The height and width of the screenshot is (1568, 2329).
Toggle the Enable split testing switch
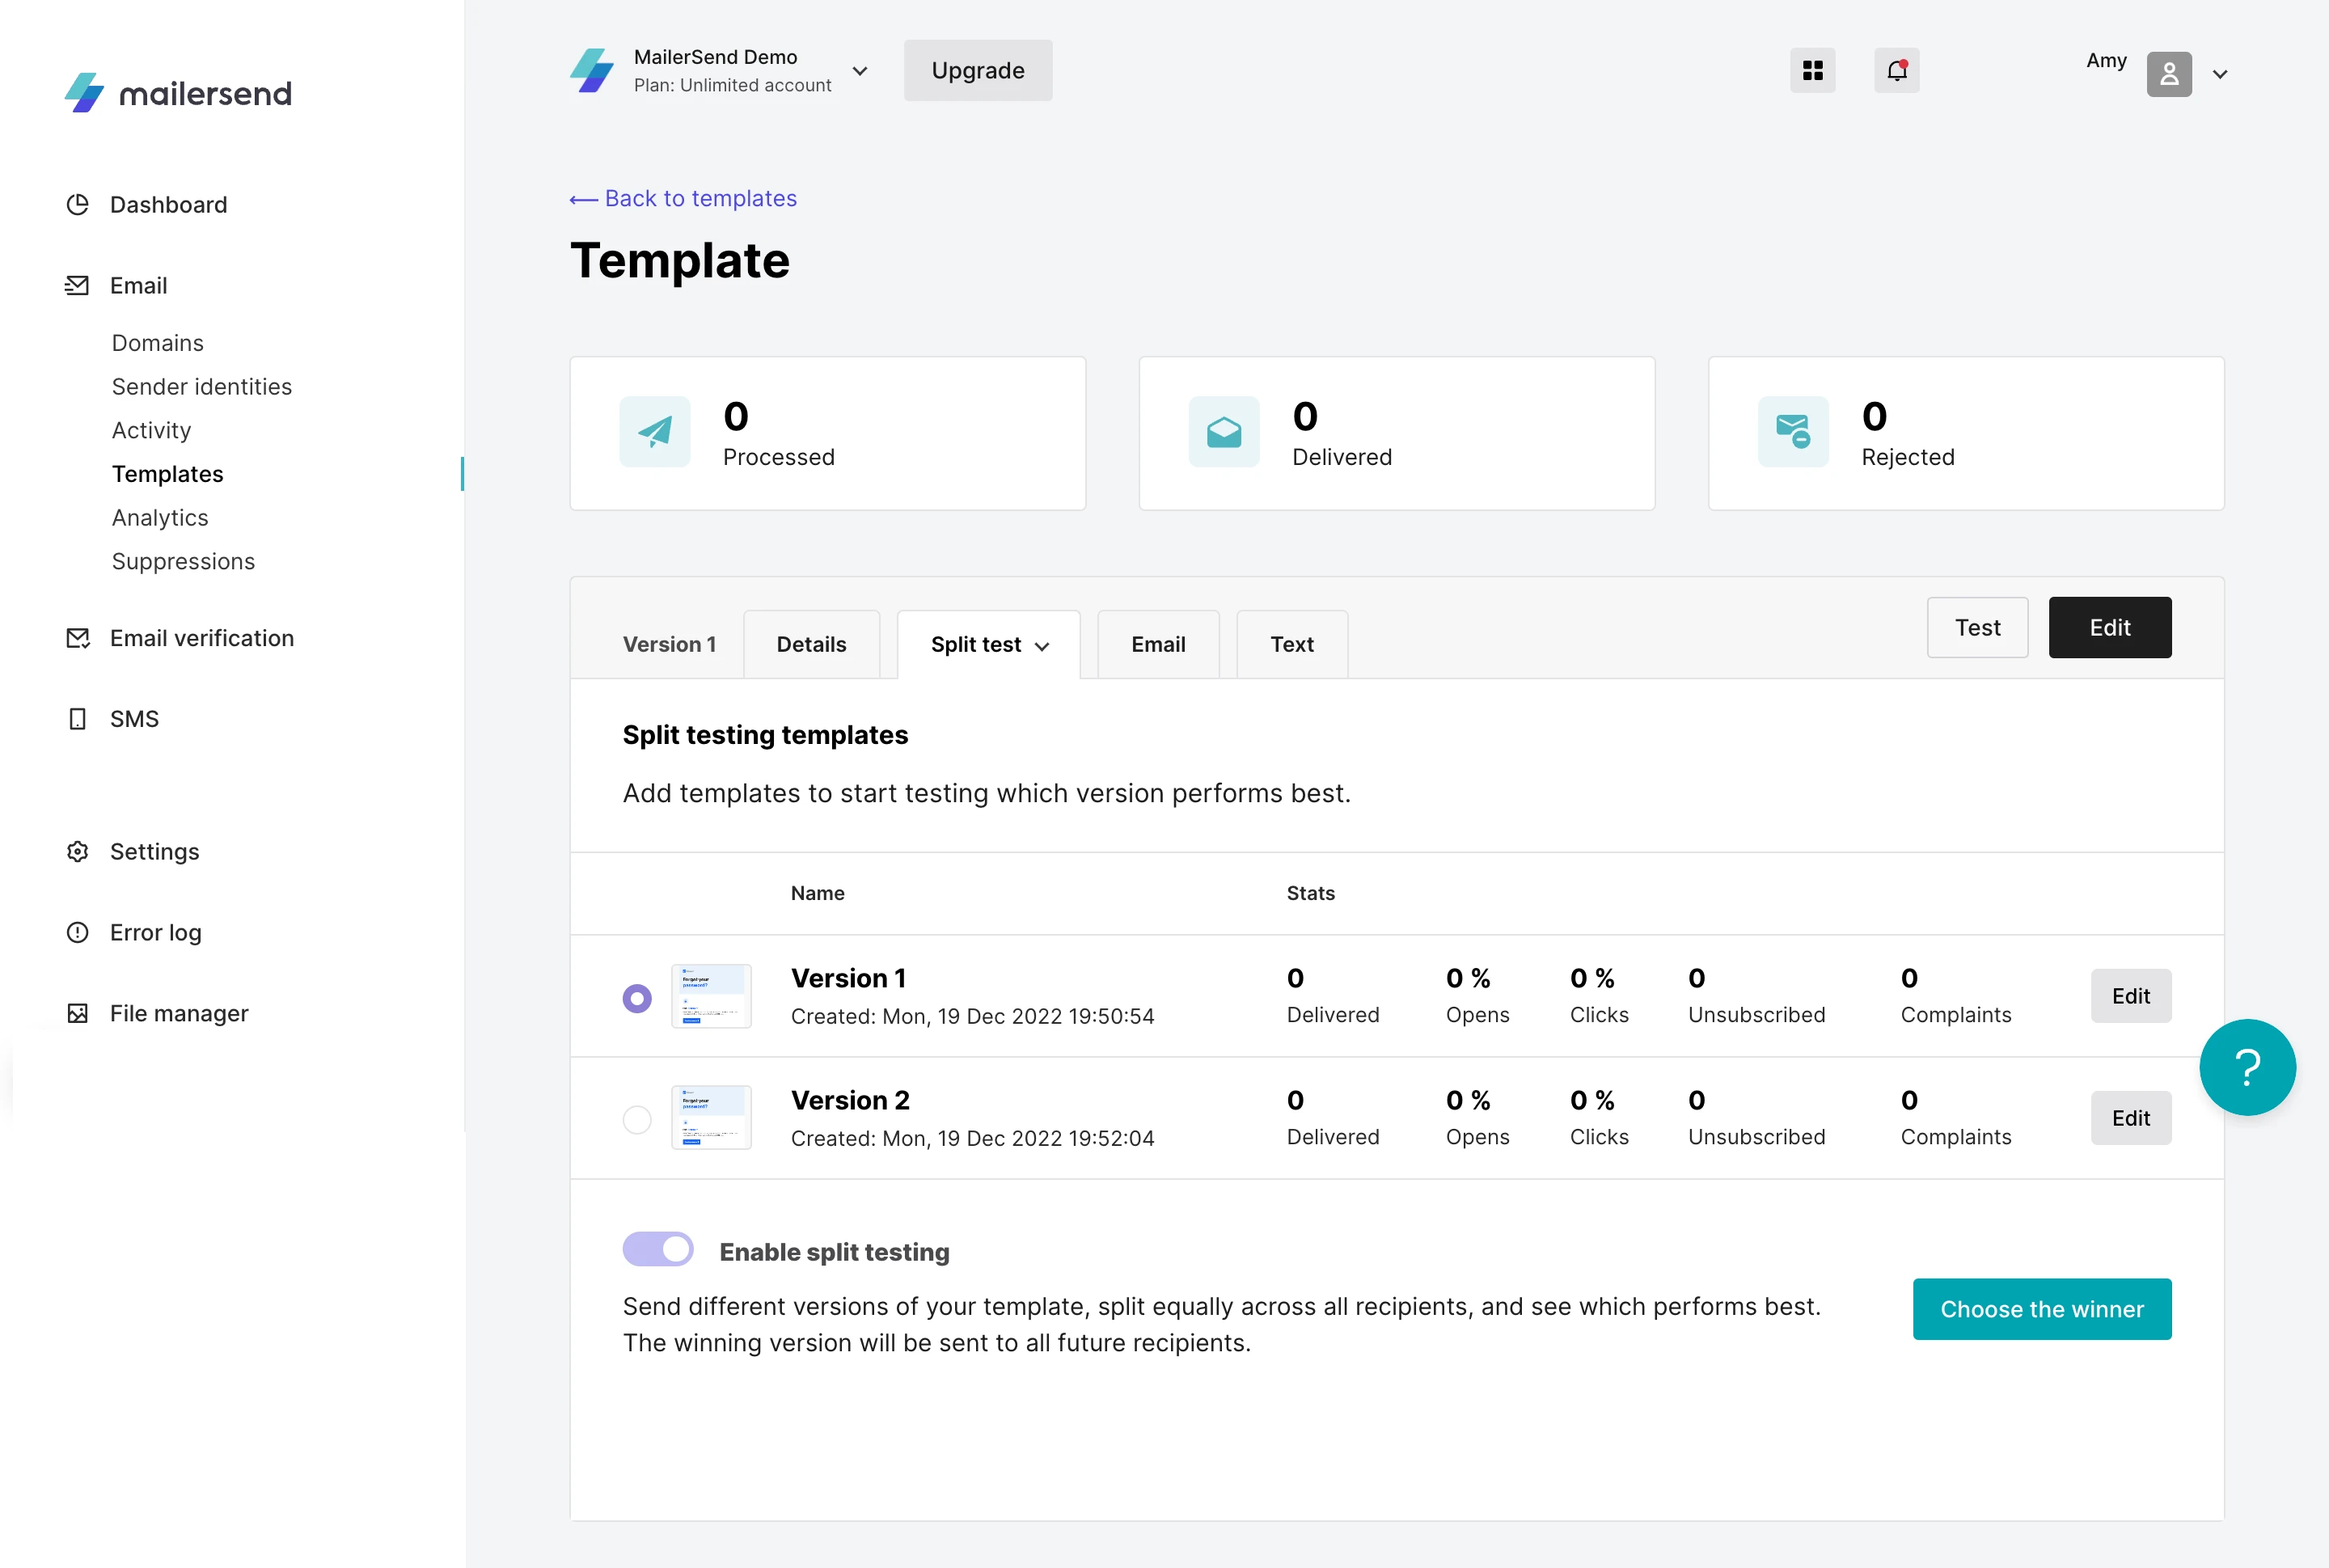click(658, 1249)
